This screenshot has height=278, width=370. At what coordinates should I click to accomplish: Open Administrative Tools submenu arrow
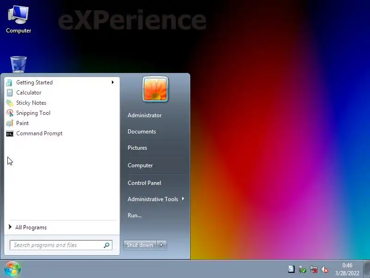click(x=183, y=199)
